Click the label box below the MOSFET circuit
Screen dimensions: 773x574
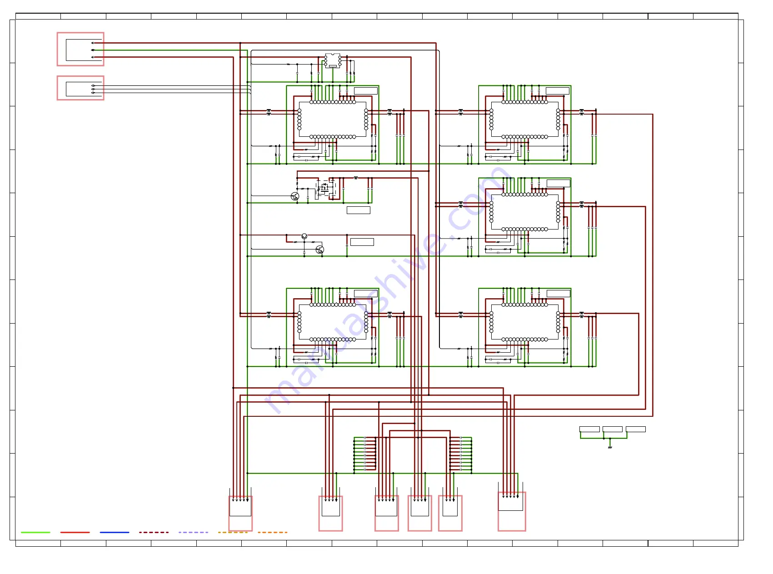point(359,210)
